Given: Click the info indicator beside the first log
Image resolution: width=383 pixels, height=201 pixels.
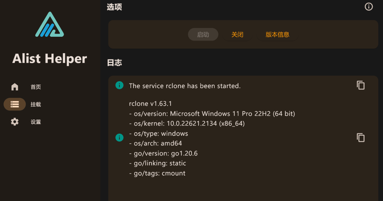Looking at the screenshot, I should [x=119, y=85].
